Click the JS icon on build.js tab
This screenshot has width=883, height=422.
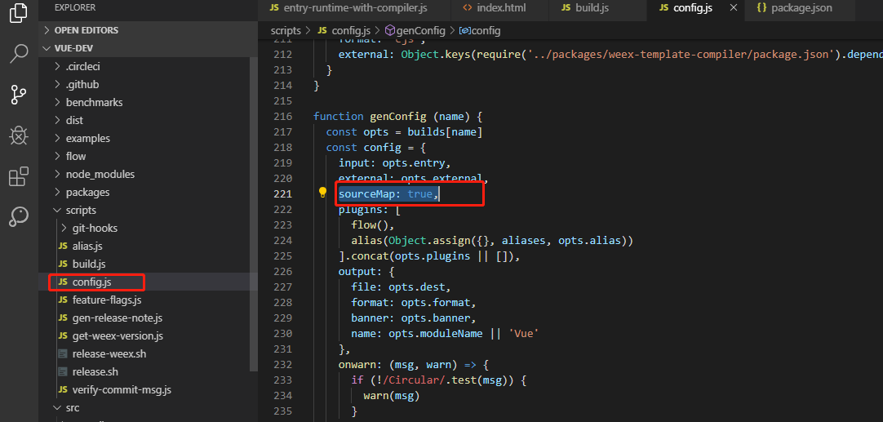pyautogui.click(x=566, y=8)
